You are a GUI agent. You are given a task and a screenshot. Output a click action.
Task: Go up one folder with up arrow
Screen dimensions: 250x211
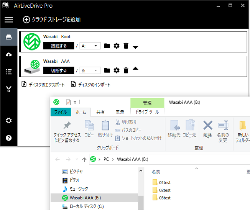(84, 159)
